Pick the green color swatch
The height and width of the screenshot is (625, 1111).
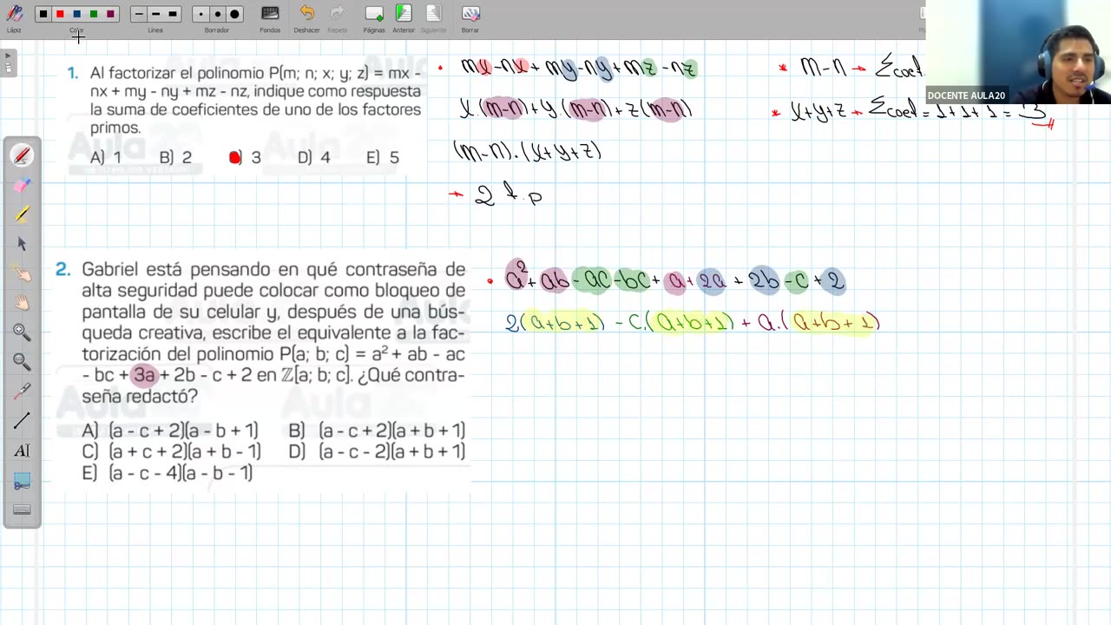pyautogui.click(x=94, y=14)
